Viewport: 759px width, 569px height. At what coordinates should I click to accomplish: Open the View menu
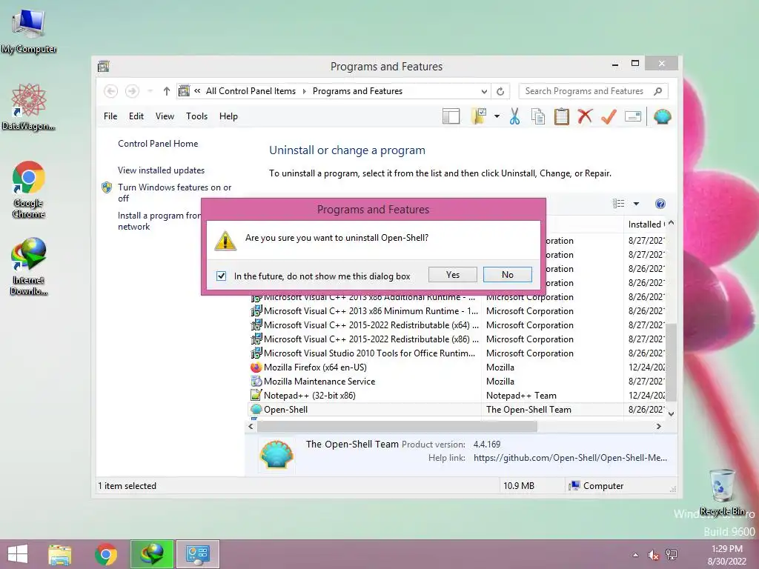165,116
